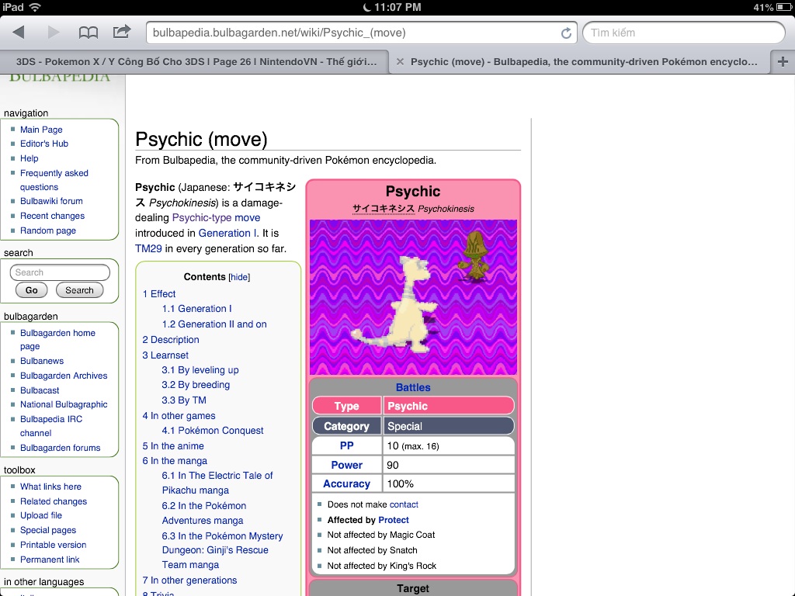Click the sidebar Search button

point(80,290)
